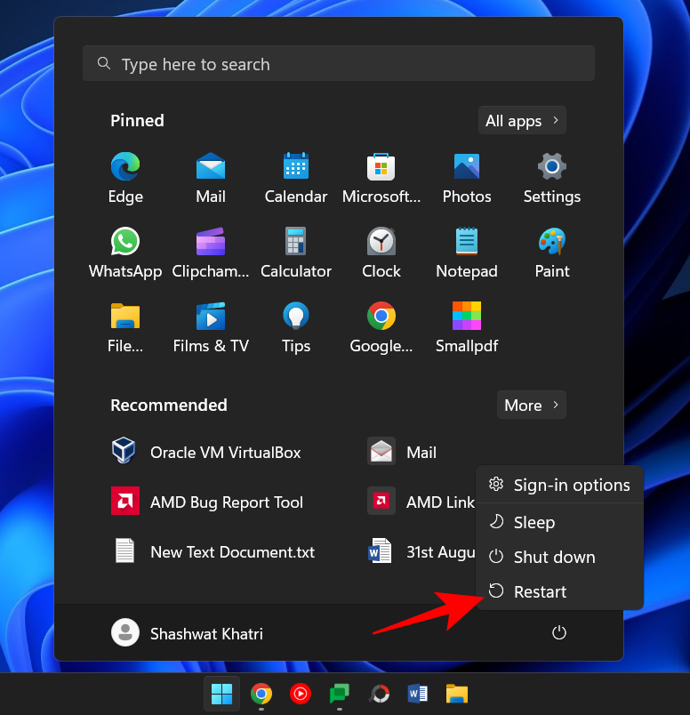The image size is (690, 715).
Task: Open the Word icon on the taskbar
Action: [417, 694]
